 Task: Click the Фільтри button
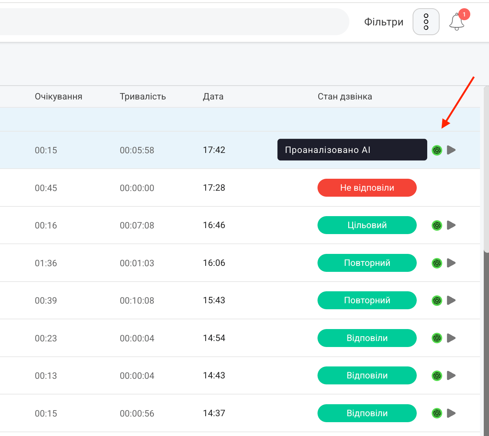click(383, 22)
